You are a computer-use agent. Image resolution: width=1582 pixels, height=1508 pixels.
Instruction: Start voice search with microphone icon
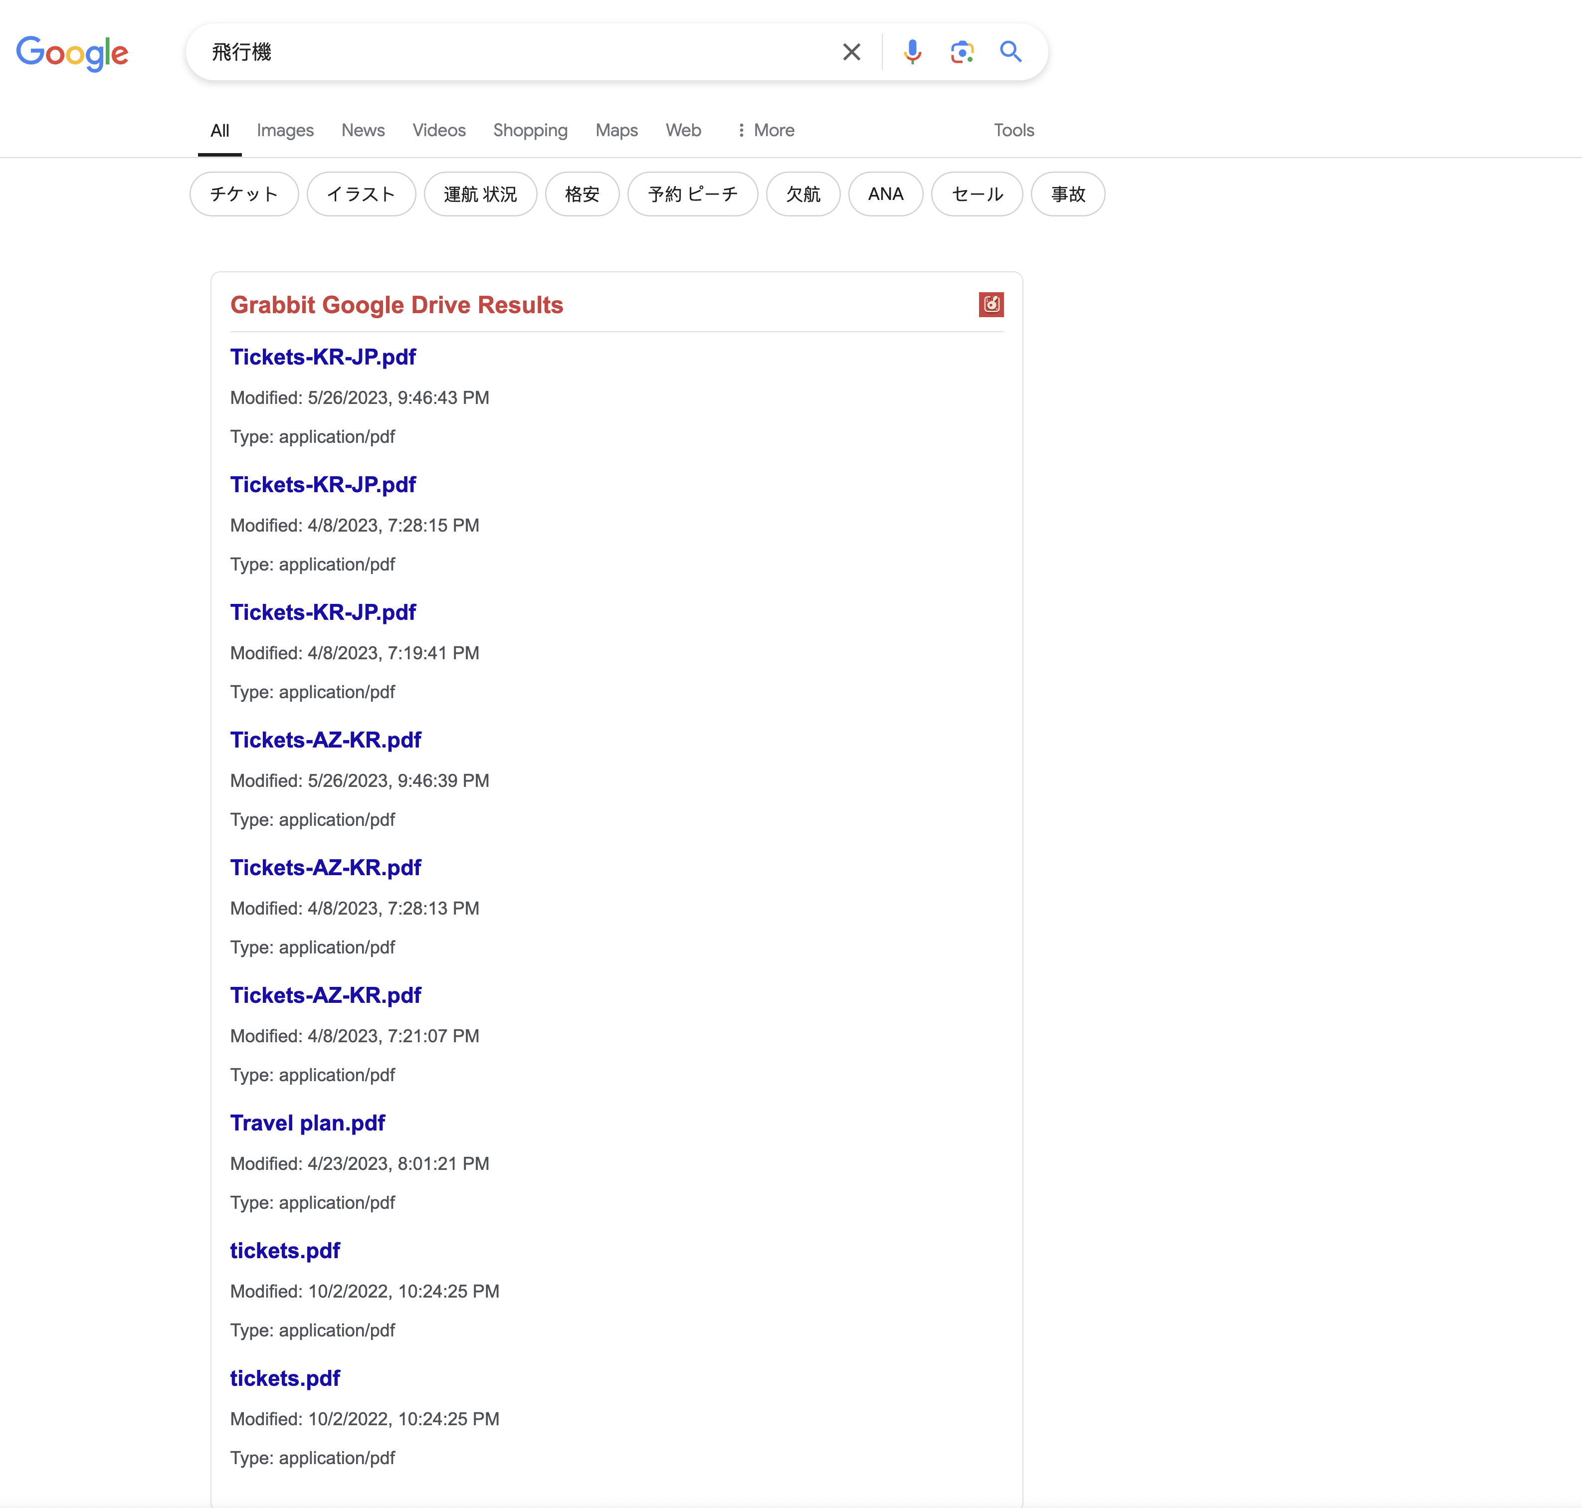pyautogui.click(x=912, y=52)
